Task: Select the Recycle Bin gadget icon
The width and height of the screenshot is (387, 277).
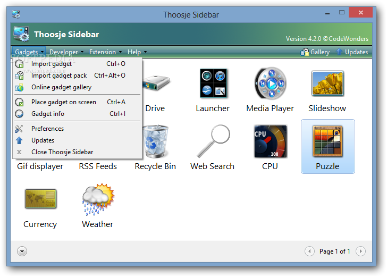Action: tap(156, 141)
